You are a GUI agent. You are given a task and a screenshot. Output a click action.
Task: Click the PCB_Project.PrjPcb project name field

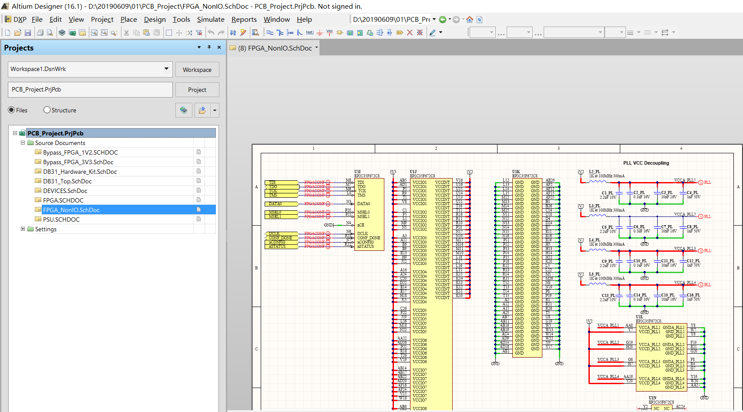click(x=90, y=90)
